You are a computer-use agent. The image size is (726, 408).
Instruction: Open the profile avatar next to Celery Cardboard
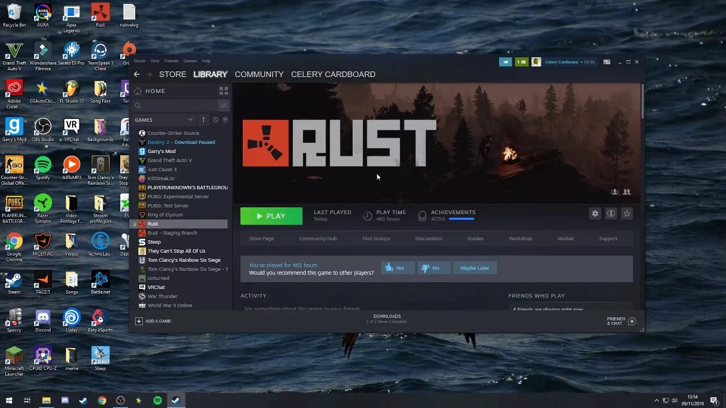point(536,62)
